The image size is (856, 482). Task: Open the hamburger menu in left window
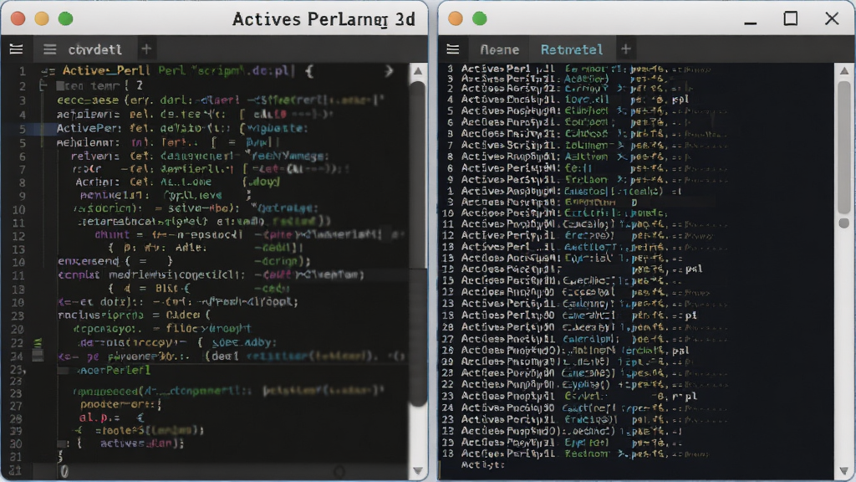pyautogui.click(x=17, y=49)
